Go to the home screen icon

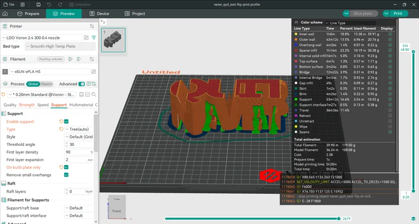point(5,14)
